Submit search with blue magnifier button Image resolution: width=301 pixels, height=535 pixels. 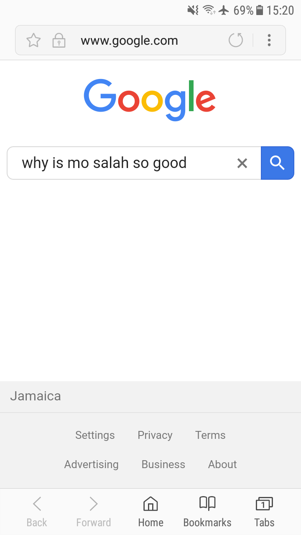(x=278, y=163)
